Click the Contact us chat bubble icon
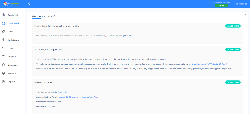The height and width of the screenshot is (114, 250). pyautogui.click(x=3, y=65)
